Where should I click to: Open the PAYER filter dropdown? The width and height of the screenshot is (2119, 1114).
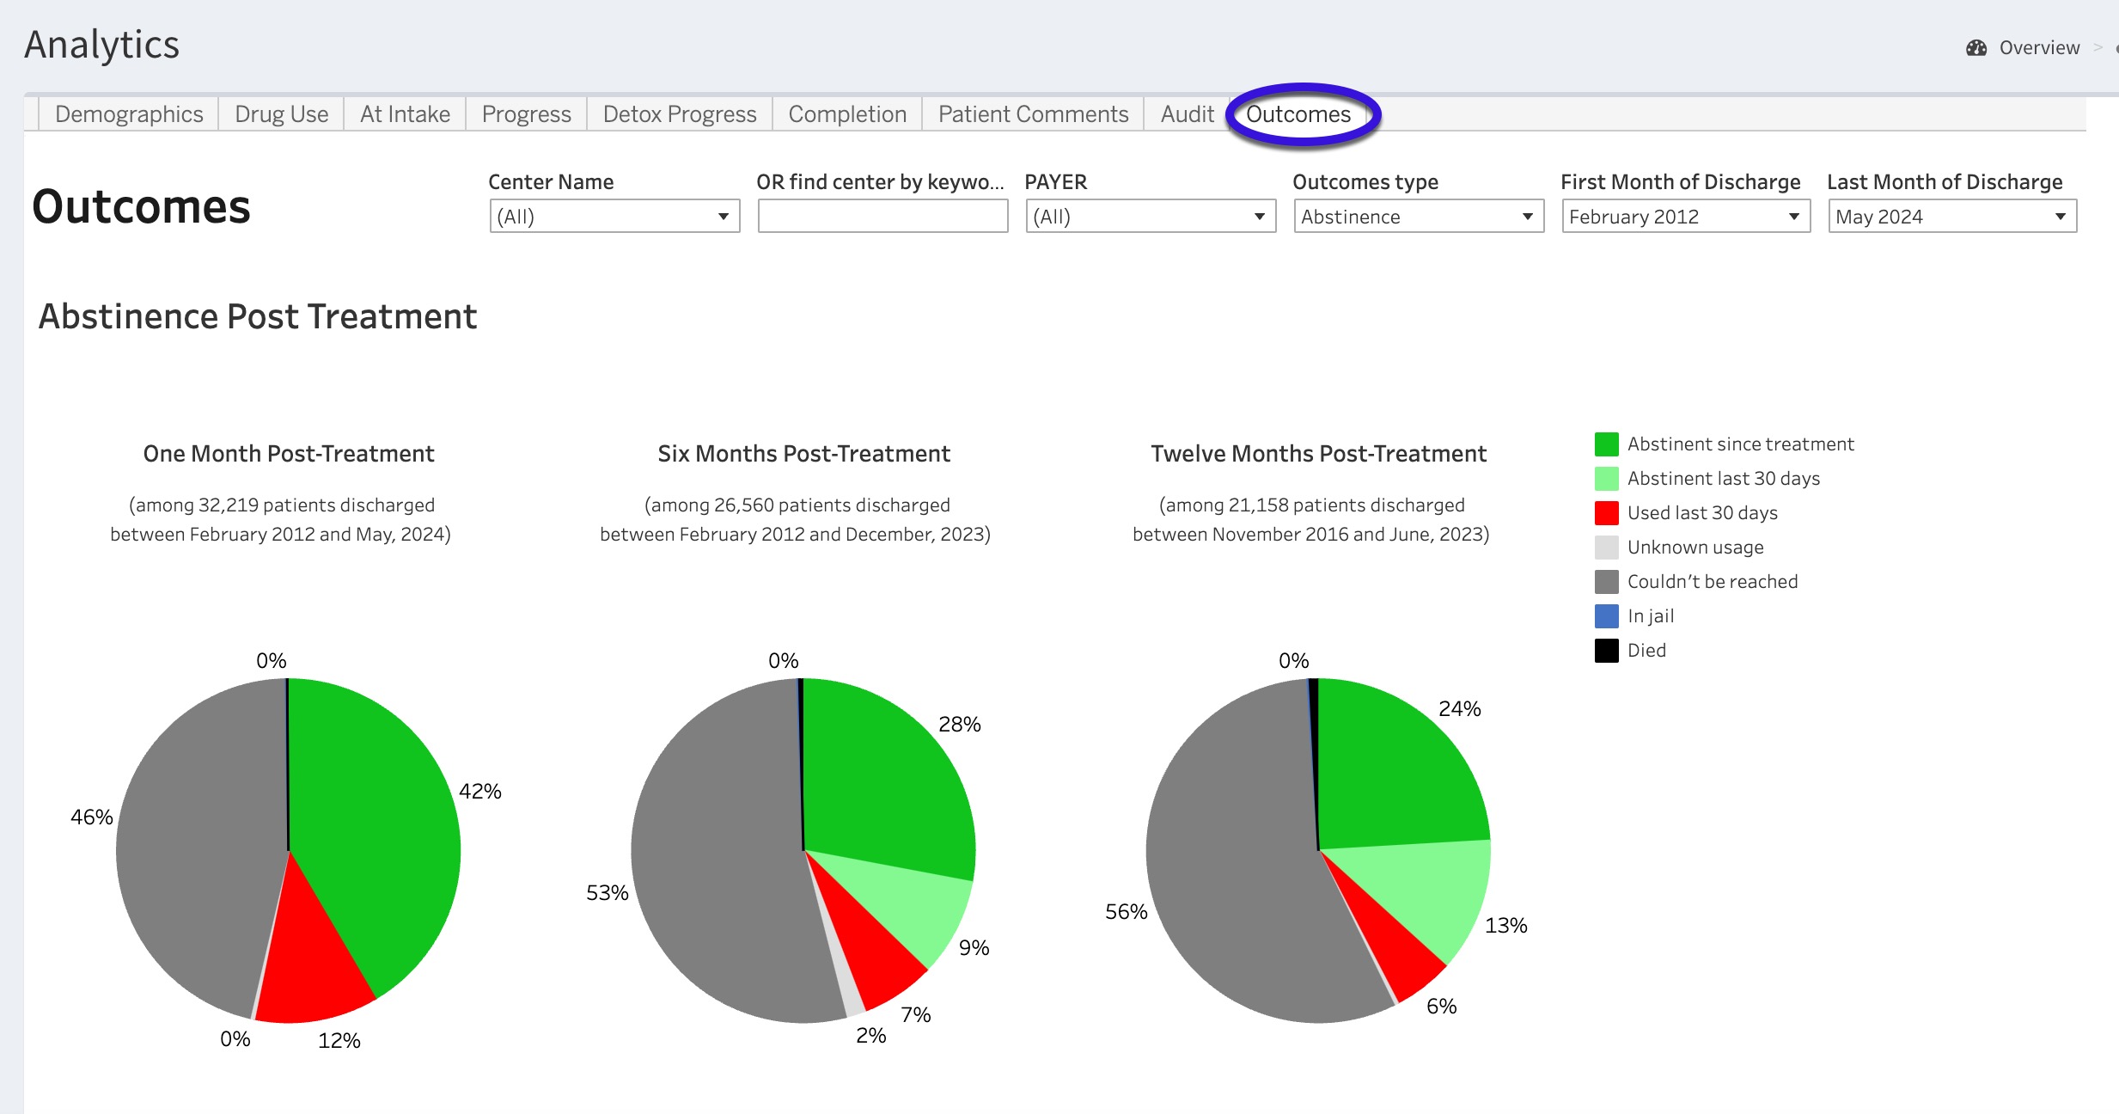1150,217
